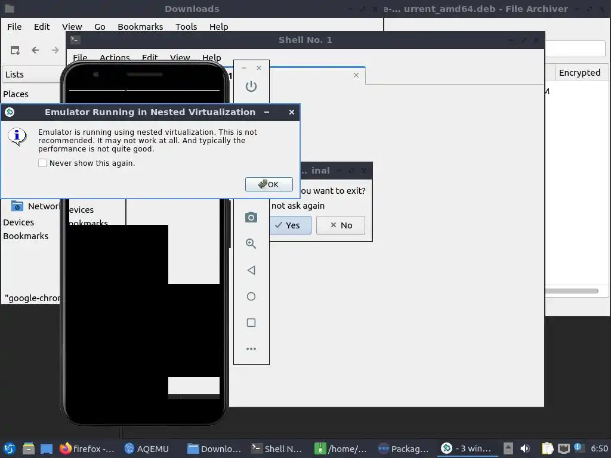Screen dimensions: 611x458
Task: Click the emulator icon in dialog title bar
Action: pos(10,112)
